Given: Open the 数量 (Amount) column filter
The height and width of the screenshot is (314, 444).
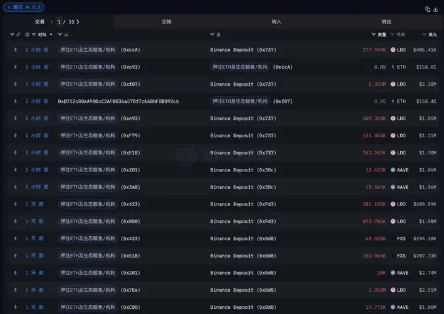Looking at the screenshot, I should tap(373, 34).
